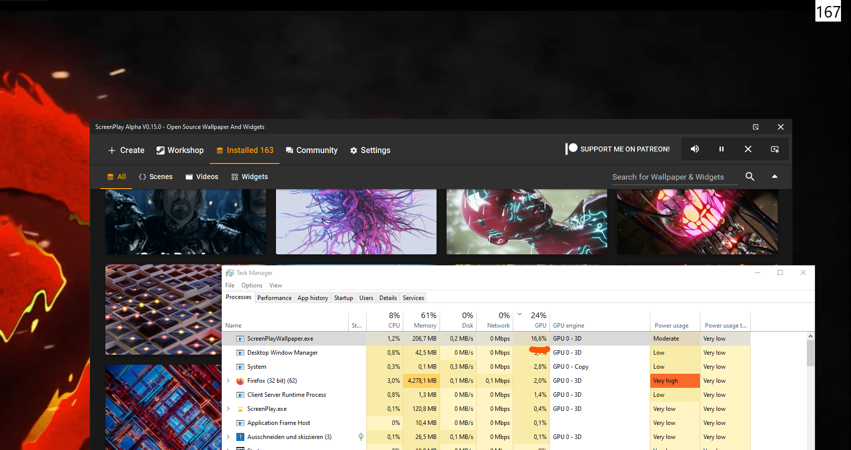Select the blue red circuit wallpaper thumbnail
The image size is (851, 450).
[x=164, y=407]
